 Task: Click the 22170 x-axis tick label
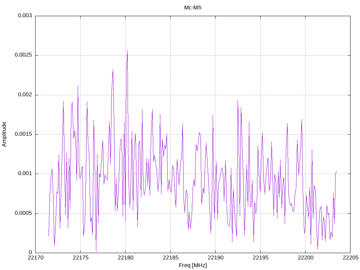[x=36, y=258]
